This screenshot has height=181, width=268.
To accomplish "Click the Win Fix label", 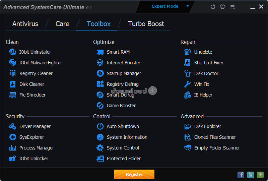I will [202, 84].
